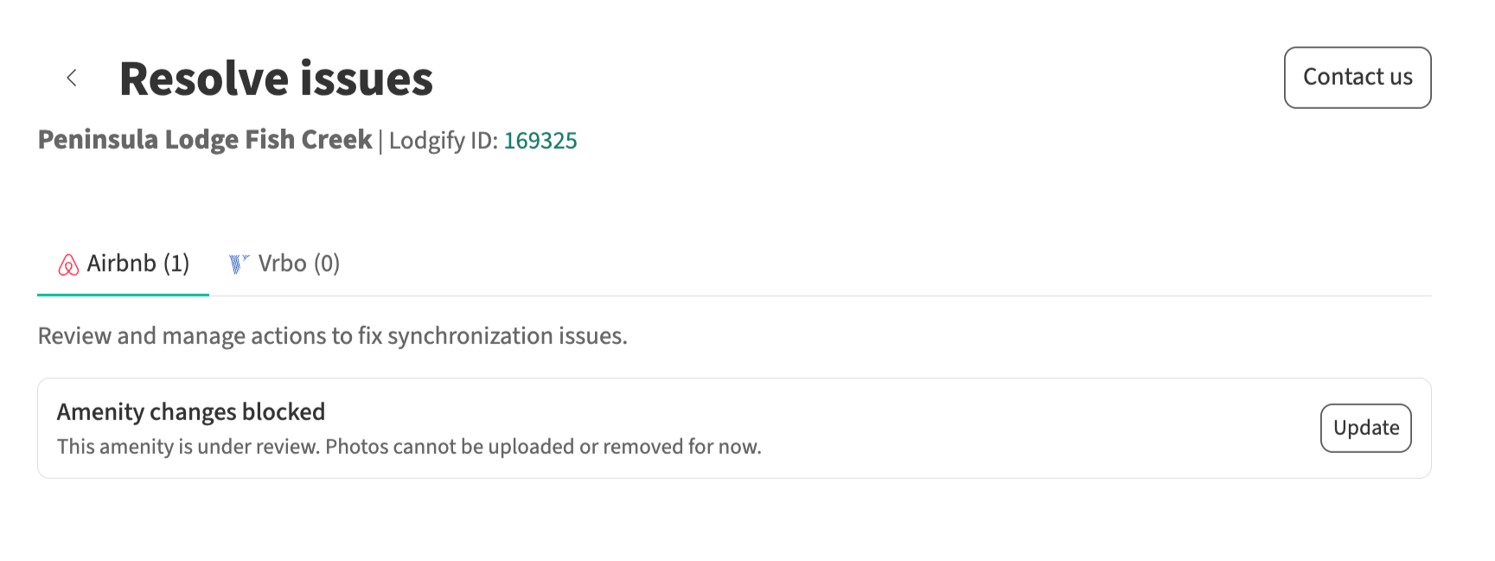Click the "Photos cannot be uploaded" sentence
This screenshot has width=1495, height=561.
[543, 447]
